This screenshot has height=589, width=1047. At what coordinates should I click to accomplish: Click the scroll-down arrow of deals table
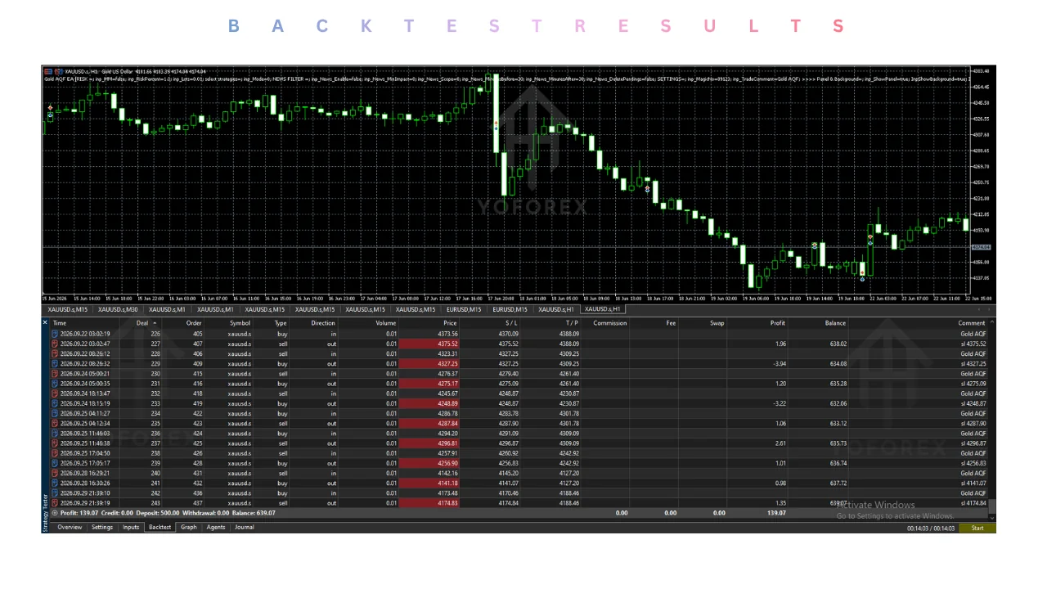pyautogui.click(x=992, y=518)
